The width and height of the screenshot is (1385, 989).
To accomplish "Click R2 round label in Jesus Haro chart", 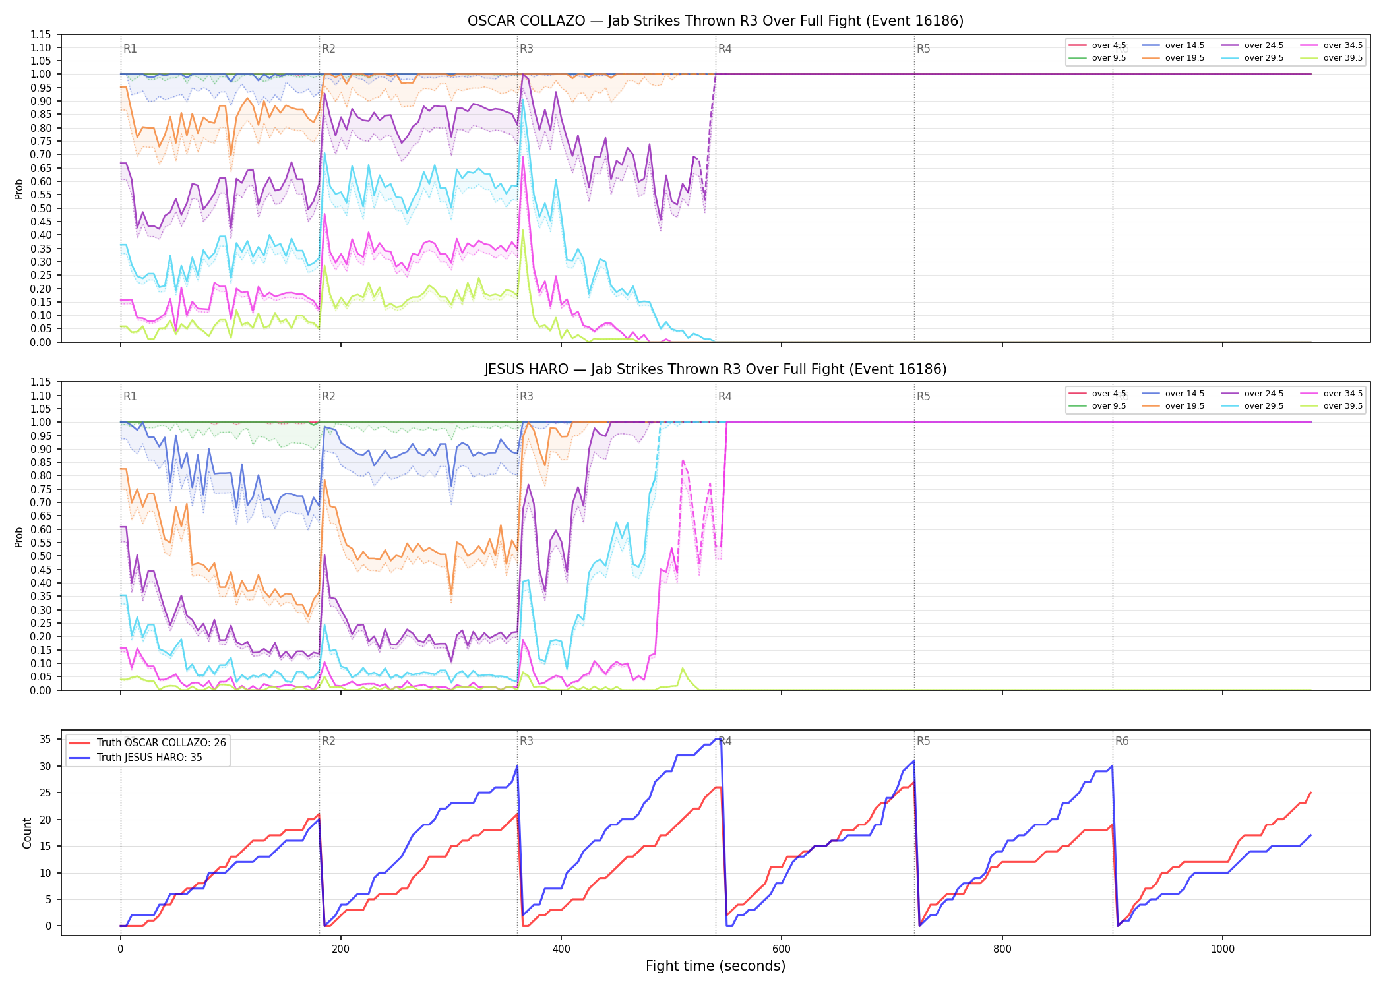I will tap(328, 396).
